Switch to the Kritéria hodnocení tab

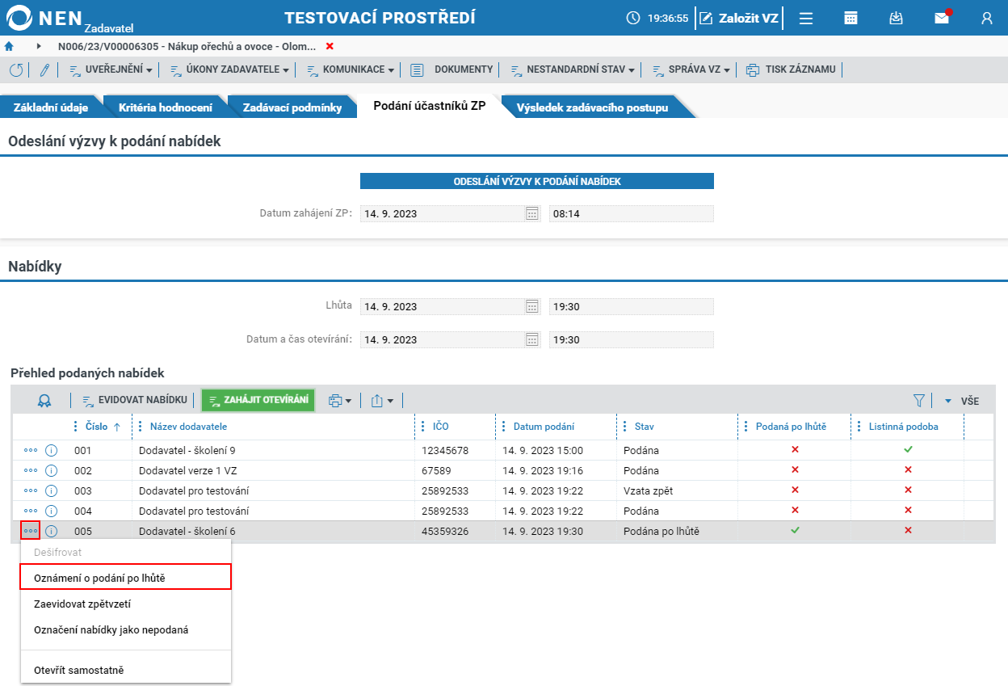166,107
